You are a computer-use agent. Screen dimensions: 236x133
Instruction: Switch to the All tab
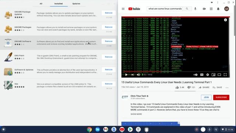pyautogui.click(x=41, y=4)
